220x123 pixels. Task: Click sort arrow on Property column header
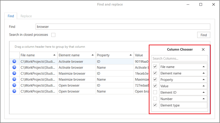point(130,55)
